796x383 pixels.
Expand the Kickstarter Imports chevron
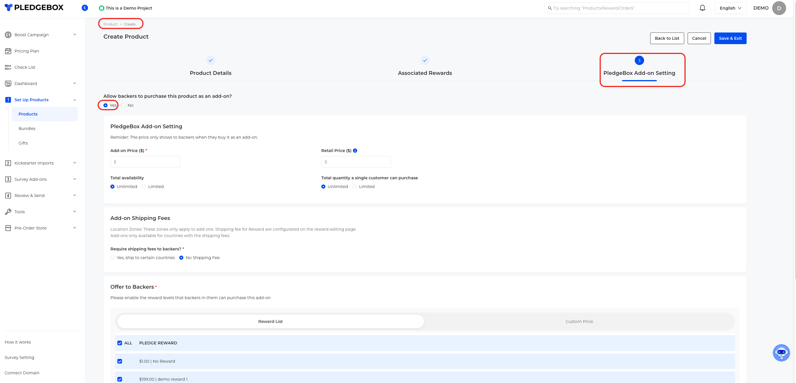pos(74,163)
